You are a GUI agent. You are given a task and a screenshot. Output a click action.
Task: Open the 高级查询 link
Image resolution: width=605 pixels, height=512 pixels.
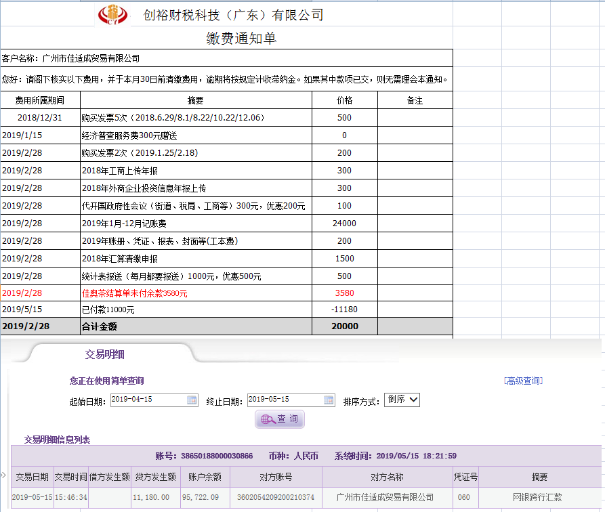[x=523, y=381]
